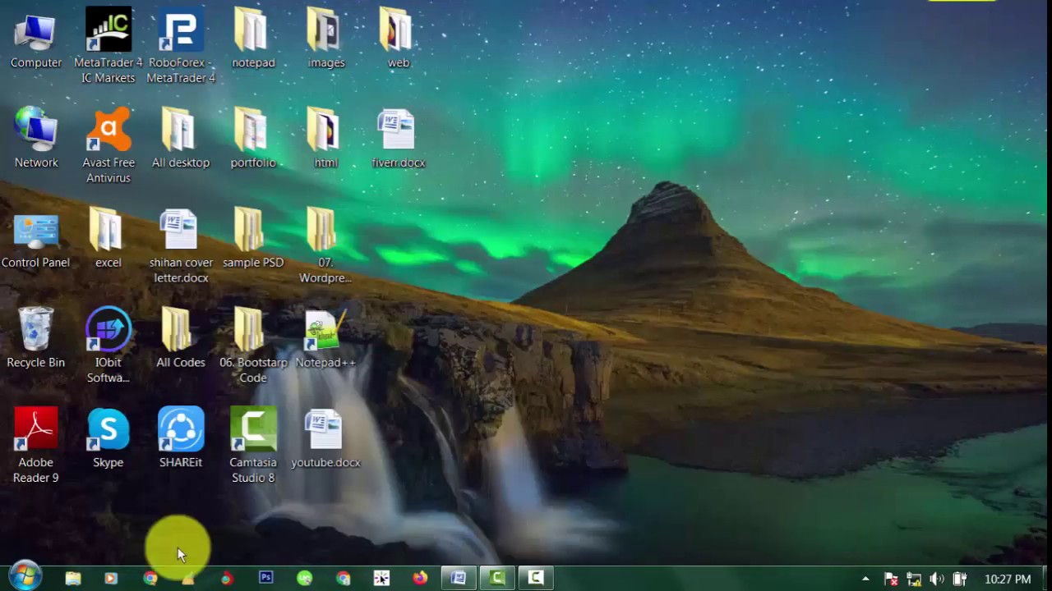
Task: Open the volume speaker tray icon
Action: [937, 579]
